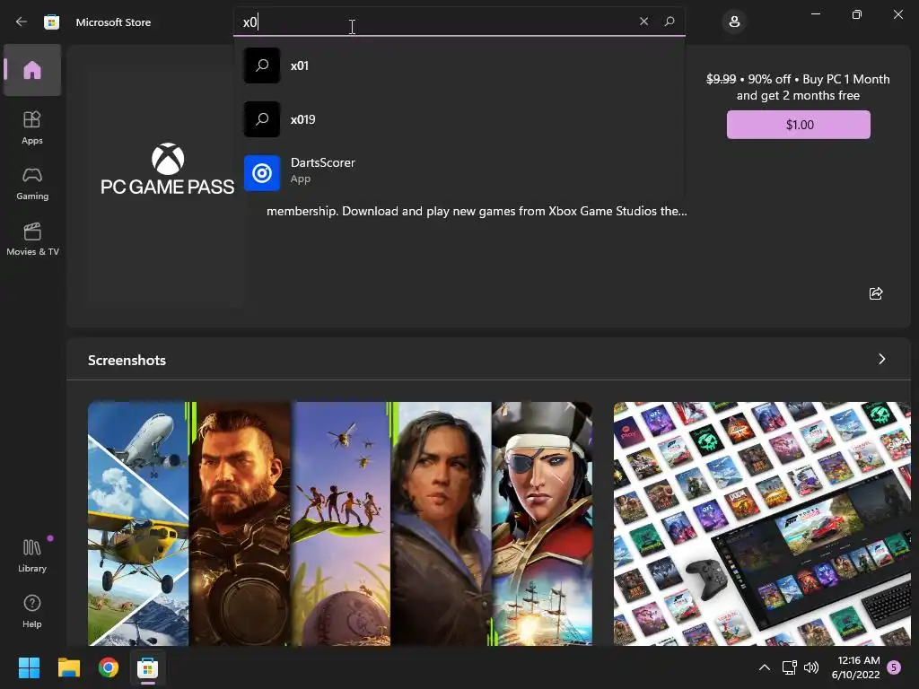Screen dimensions: 919x689
Task: Open Help in the sidebar
Action: click(32, 611)
